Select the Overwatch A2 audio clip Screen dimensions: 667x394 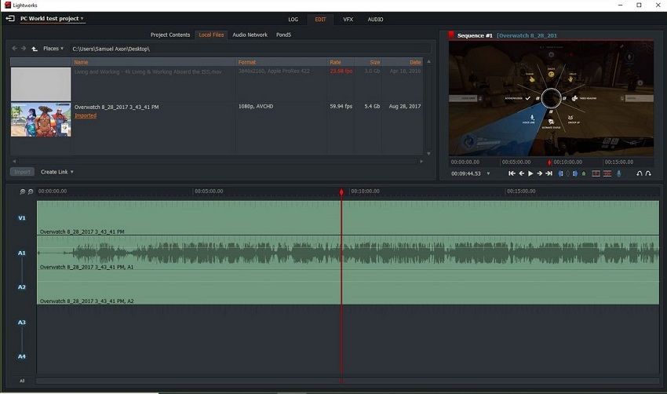[x=348, y=287]
